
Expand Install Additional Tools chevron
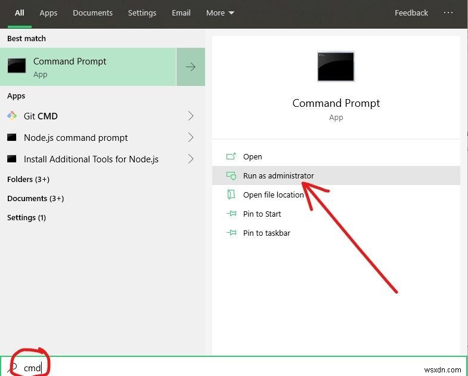[191, 159]
